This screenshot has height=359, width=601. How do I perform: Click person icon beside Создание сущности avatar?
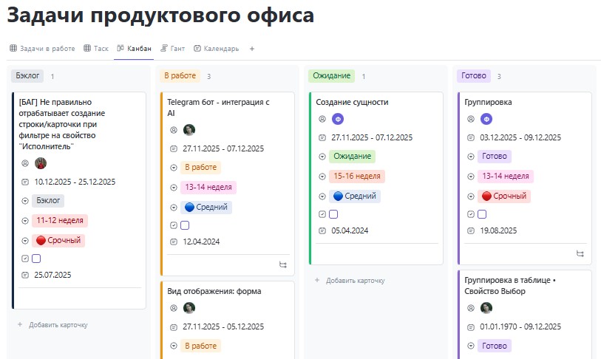pyautogui.click(x=322, y=119)
